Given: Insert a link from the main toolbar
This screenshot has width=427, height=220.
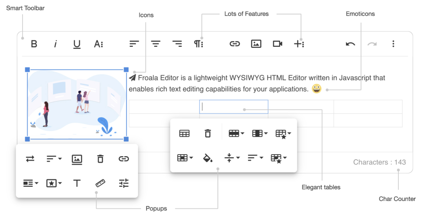Looking at the screenshot, I should pos(235,44).
